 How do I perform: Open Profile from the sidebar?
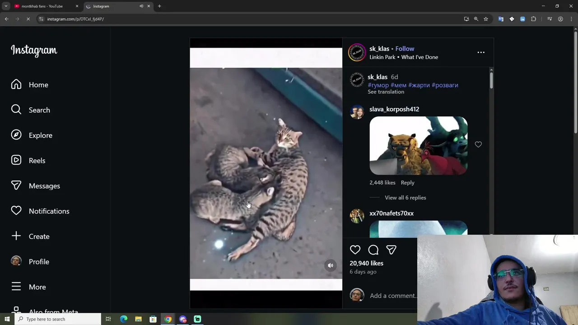click(30, 262)
